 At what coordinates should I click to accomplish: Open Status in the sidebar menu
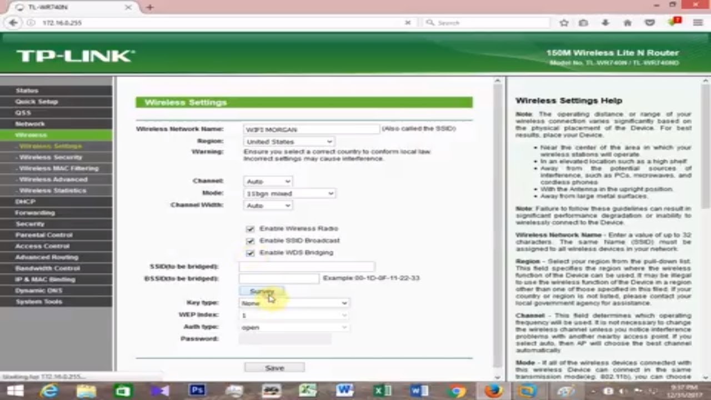coord(56,91)
